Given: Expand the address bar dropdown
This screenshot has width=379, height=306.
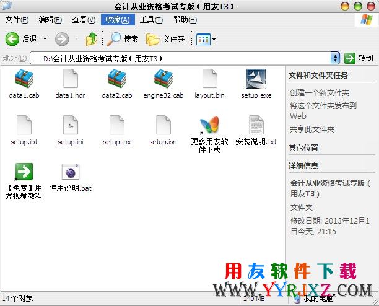Looking at the screenshot, I should (335, 58).
